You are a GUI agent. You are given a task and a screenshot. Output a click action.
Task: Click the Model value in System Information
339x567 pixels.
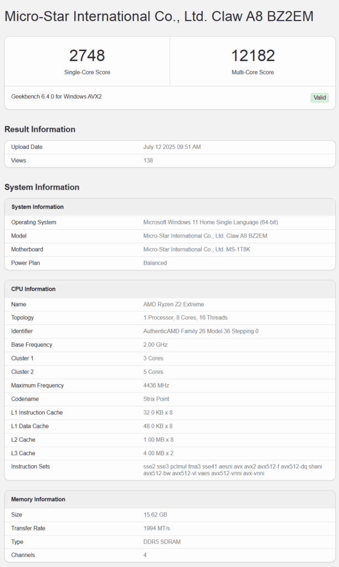click(x=205, y=236)
